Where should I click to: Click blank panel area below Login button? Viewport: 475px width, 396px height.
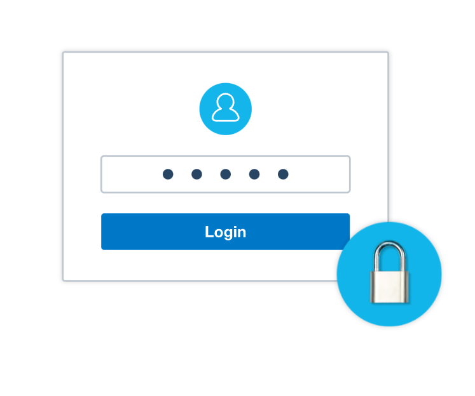click(200, 265)
